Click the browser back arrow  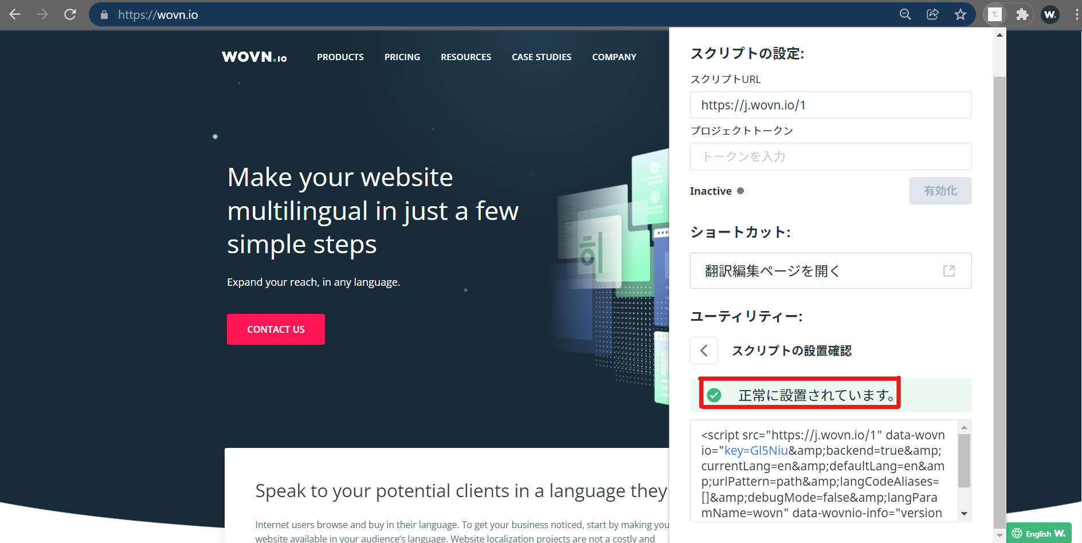tap(15, 14)
